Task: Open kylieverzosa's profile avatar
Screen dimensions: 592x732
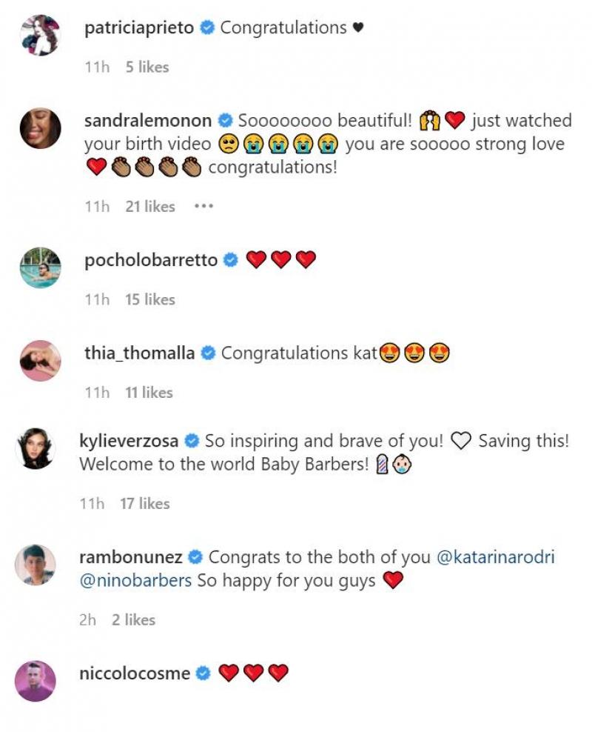Action: [36, 448]
